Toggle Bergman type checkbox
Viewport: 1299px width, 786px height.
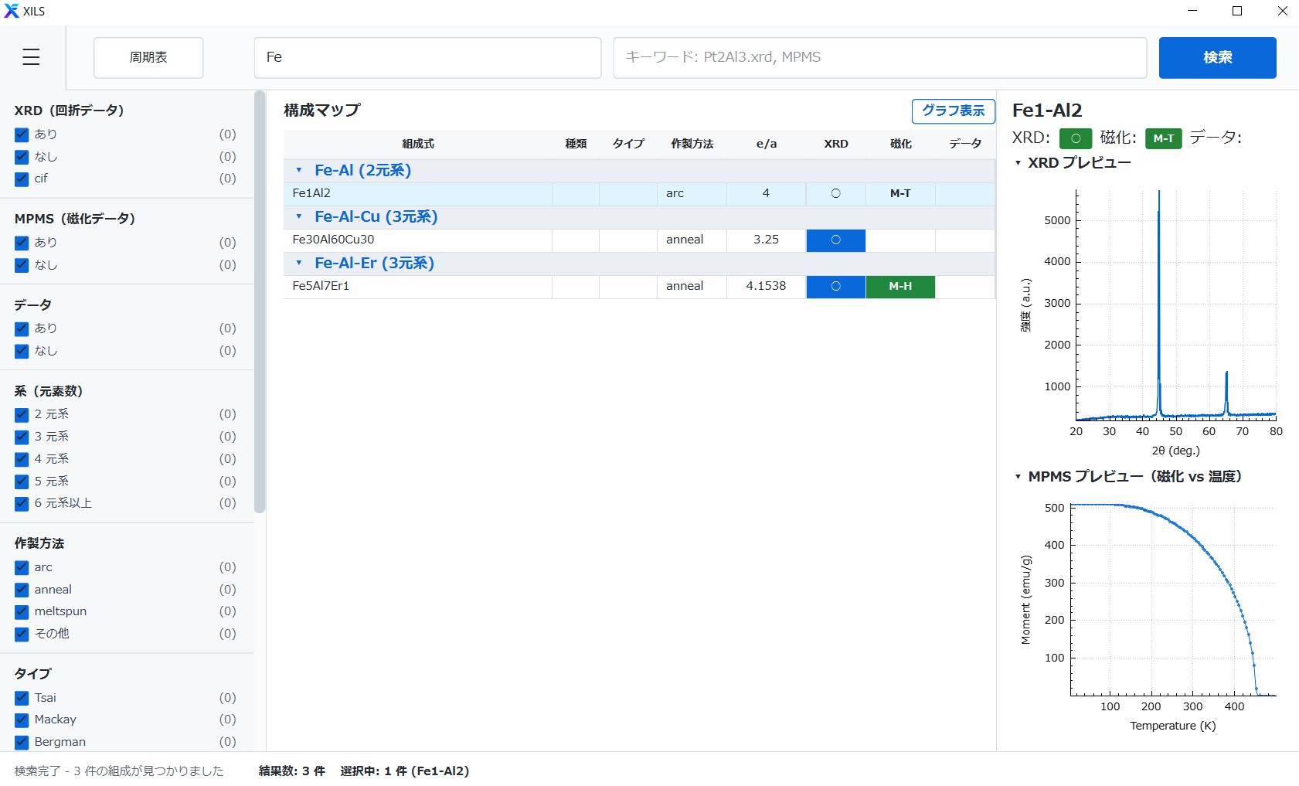(22, 742)
